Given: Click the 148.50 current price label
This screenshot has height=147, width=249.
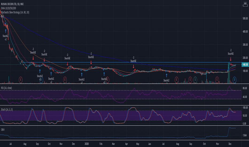Looking at the screenshot, I should coord(245,64).
